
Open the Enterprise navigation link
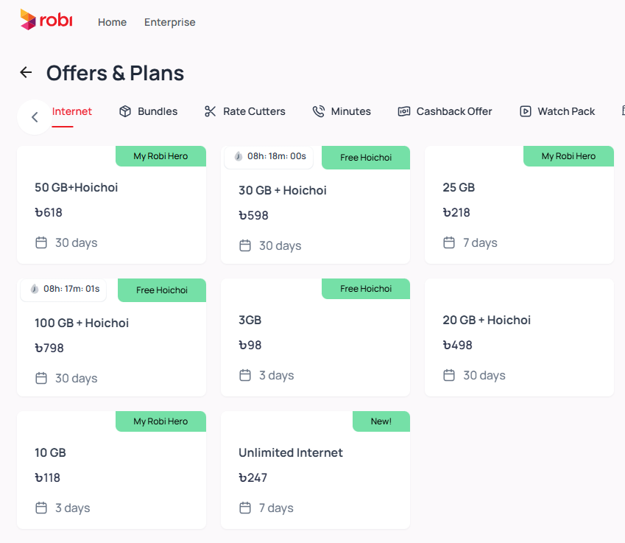point(170,22)
